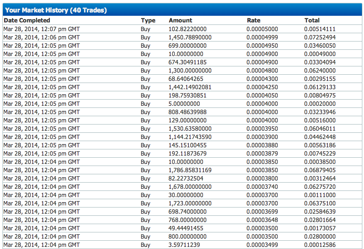
Task: Select the date 'Mar 28, 2014, 12:07 pm GMT'
Action: [x=42, y=29]
